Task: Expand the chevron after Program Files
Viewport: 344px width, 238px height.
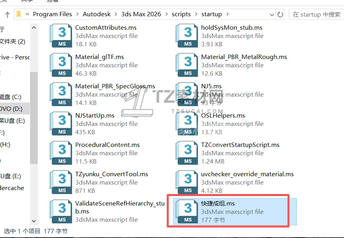Action: pos(78,14)
